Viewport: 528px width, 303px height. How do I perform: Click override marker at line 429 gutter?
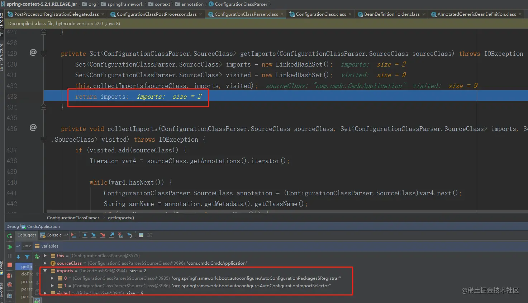tap(33, 53)
